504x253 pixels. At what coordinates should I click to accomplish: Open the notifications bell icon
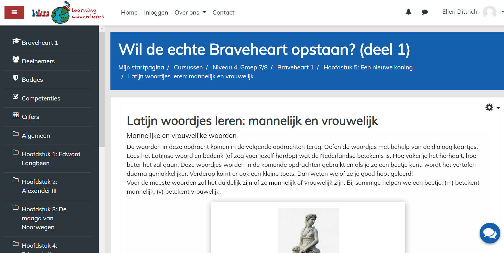[408, 12]
